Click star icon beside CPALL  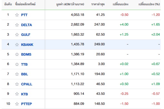point(17,84)
